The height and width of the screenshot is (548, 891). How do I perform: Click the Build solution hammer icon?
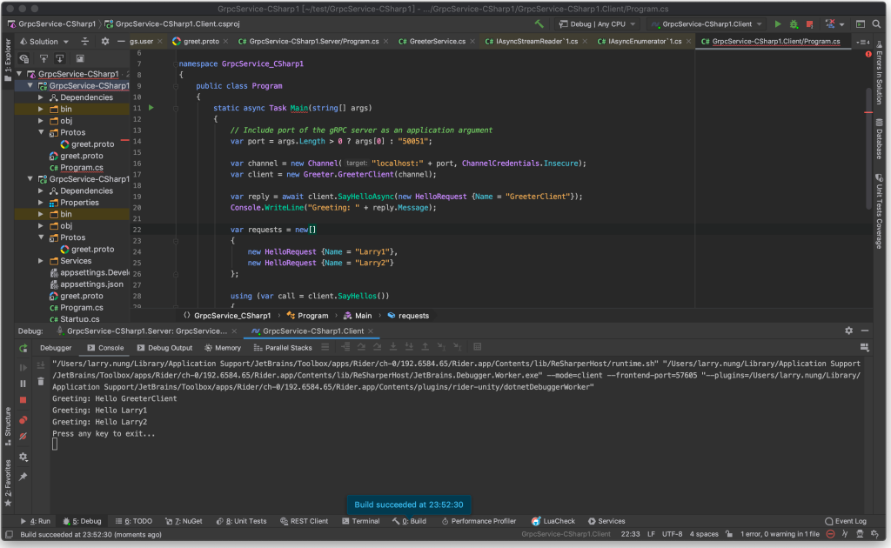point(539,23)
